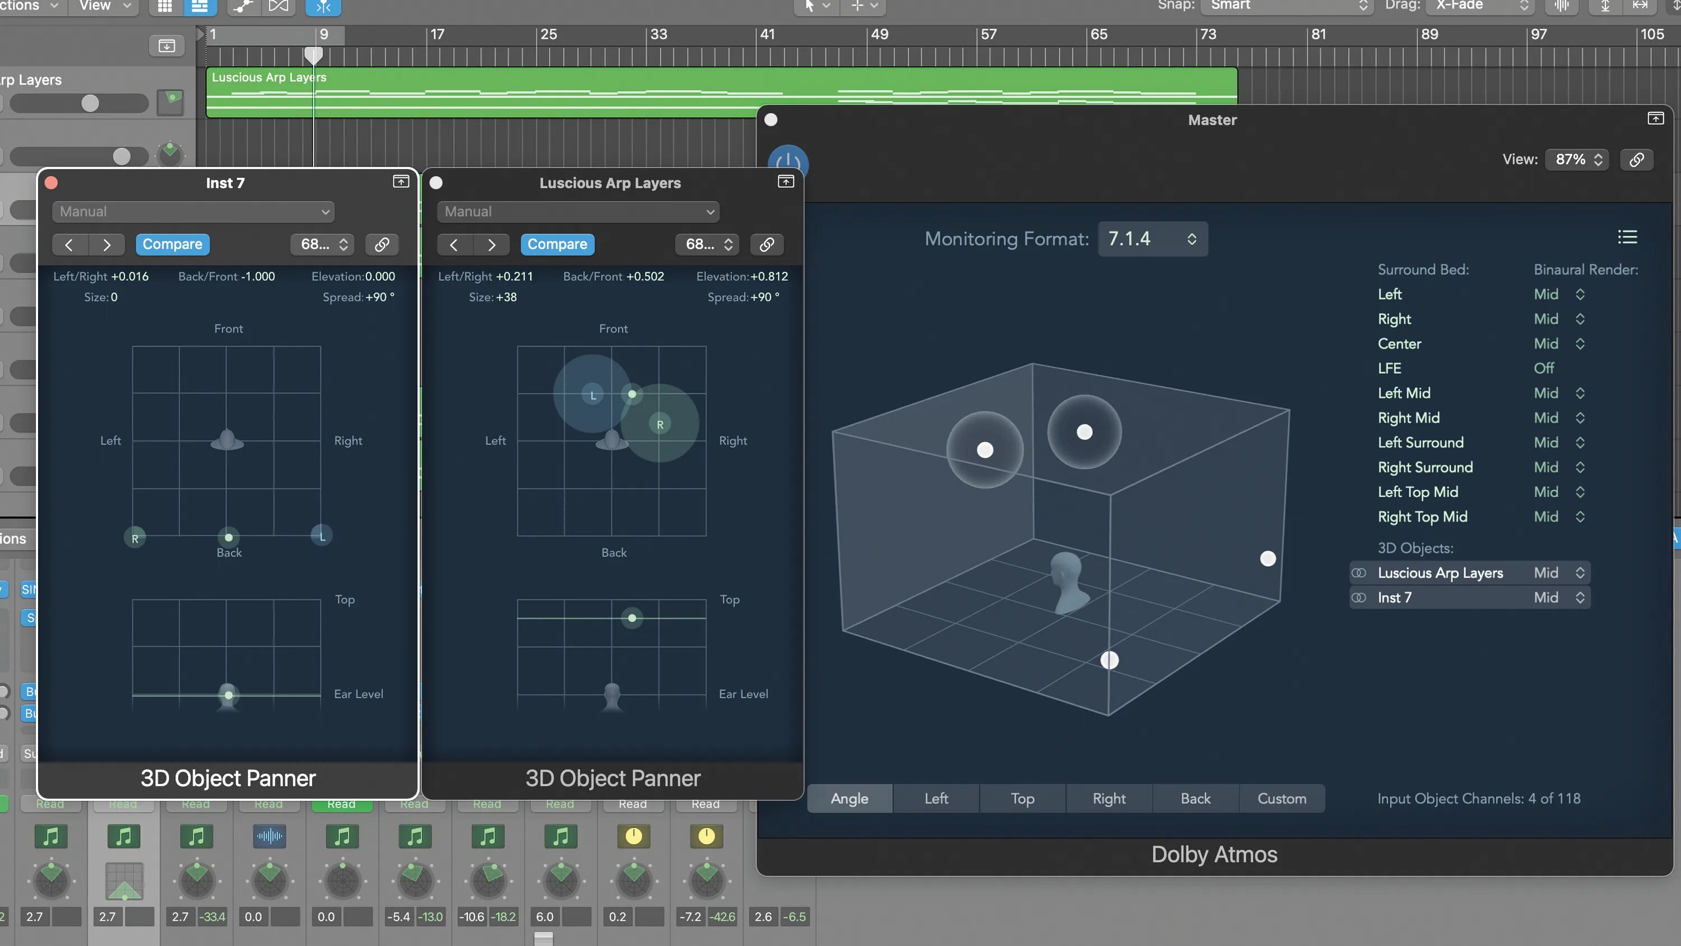
Task: Select the Custom view tab
Action: click(1281, 799)
